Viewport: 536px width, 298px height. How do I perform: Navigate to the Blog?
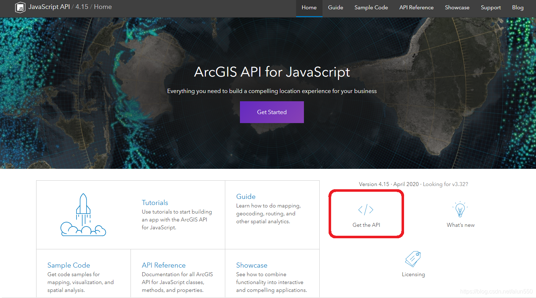[517, 7]
